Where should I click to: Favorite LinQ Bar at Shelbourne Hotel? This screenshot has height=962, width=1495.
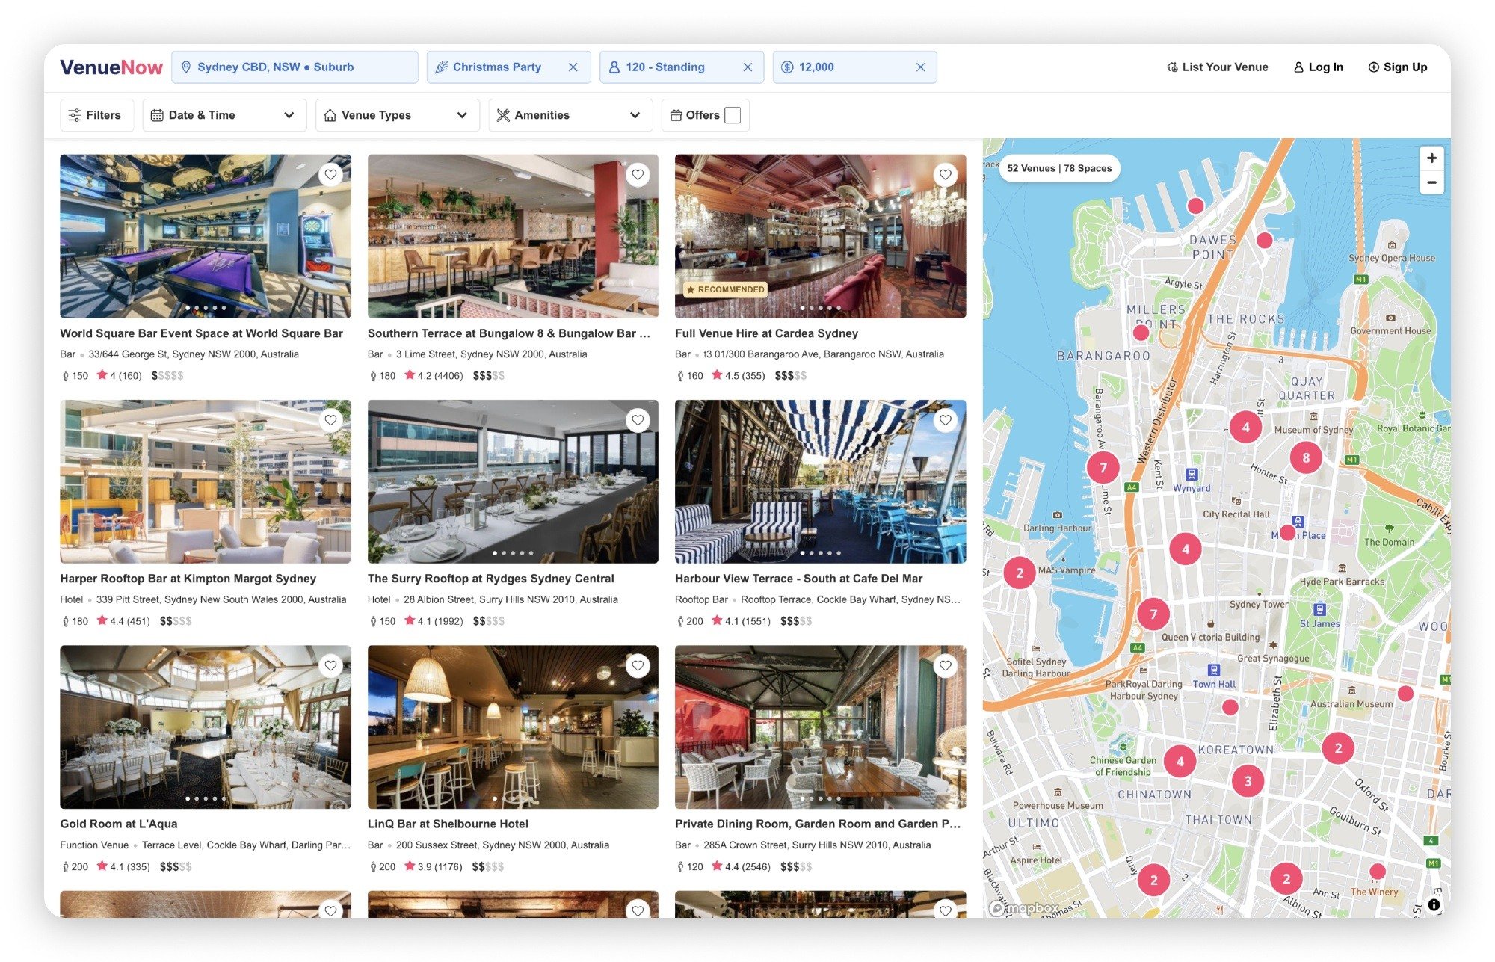coord(638,665)
